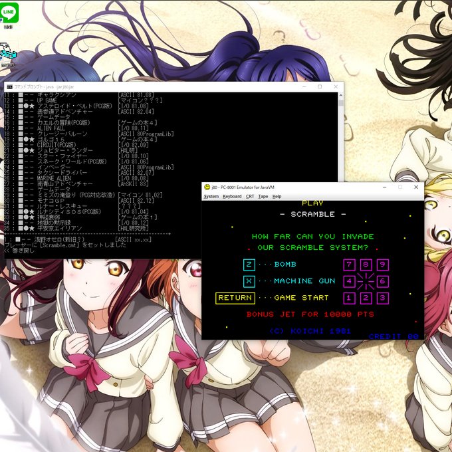This screenshot has height=452, width=452.
Task: Click the yellow RETURN key box
Action: tap(235, 298)
